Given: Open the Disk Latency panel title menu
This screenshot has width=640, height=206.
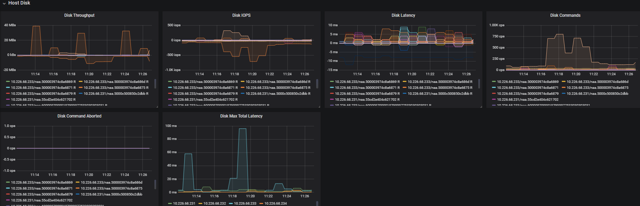Looking at the screenshot, I should pos(403,15).
